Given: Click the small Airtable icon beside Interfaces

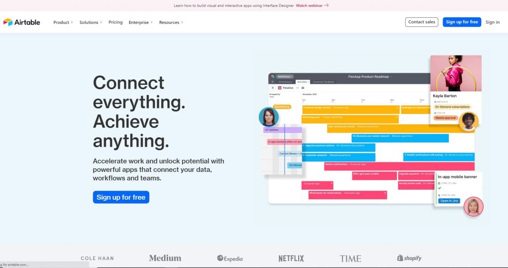Looking at the screenshot, I should 272,77.
